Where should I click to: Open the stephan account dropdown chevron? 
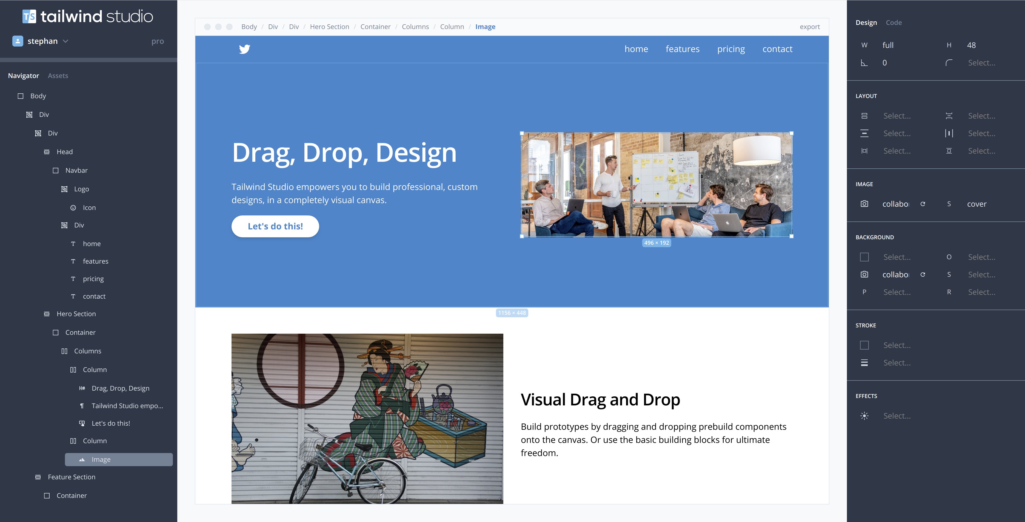tap(66, 41)
